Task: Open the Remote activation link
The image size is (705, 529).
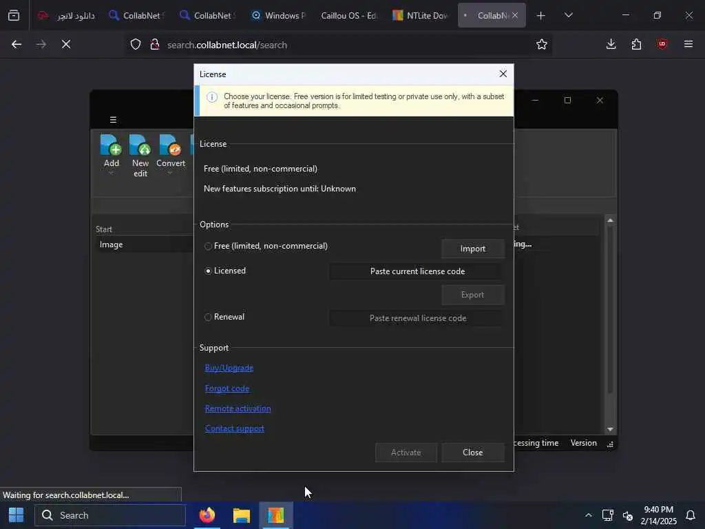Action: (x=238, y=408)
